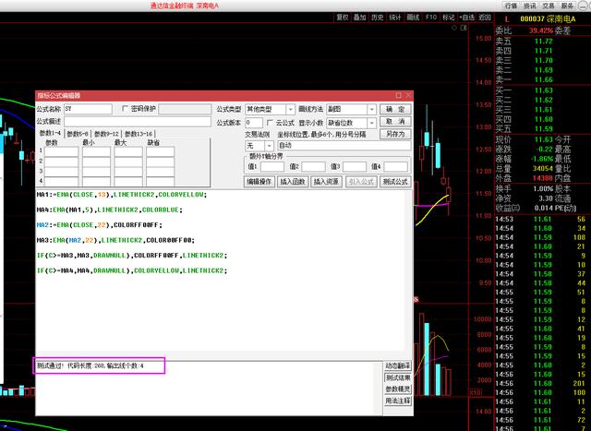Click the 编辑操作 button
Screen dimensions: 591x431
(259, 182)
